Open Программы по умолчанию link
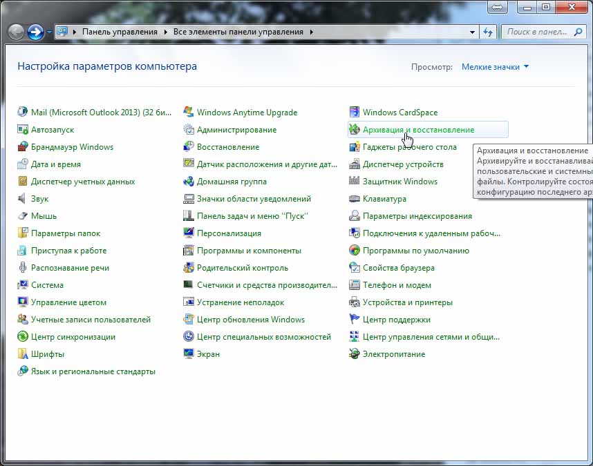This screenshot has width=593, height=466. point(415,251)
